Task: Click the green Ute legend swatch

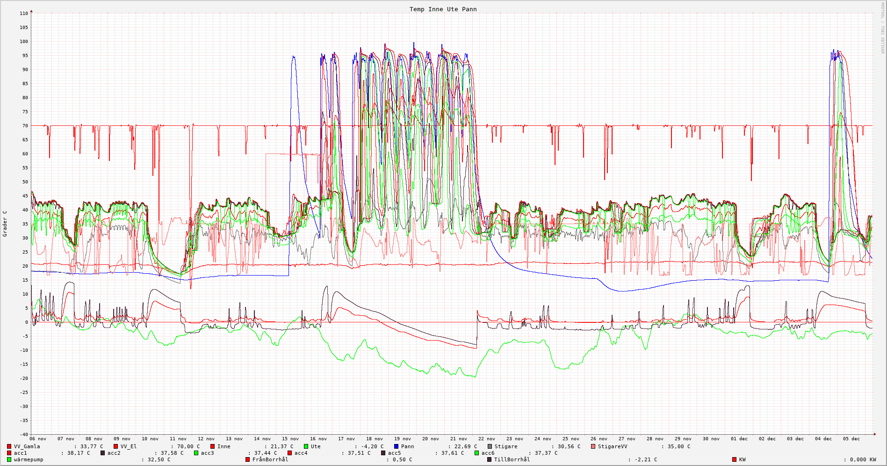Action: pos(306,446)
